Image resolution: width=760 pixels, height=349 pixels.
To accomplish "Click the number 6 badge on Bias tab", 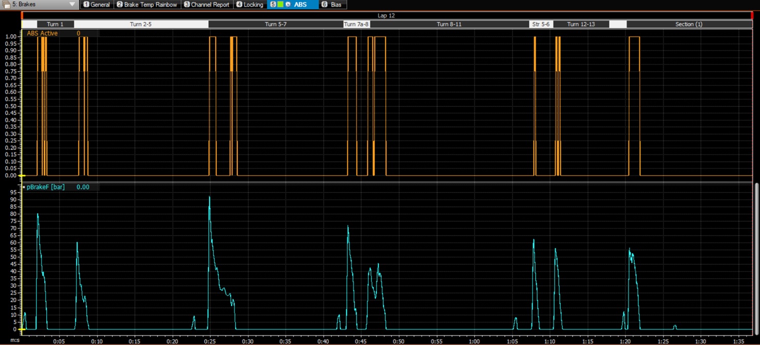I will click(x=324, y=5).
